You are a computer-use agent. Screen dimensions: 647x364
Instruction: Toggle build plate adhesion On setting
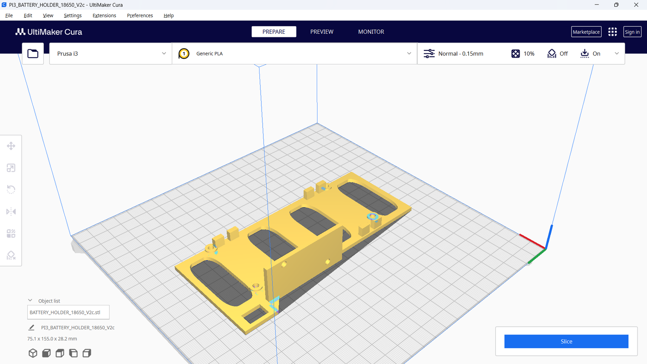590,53
